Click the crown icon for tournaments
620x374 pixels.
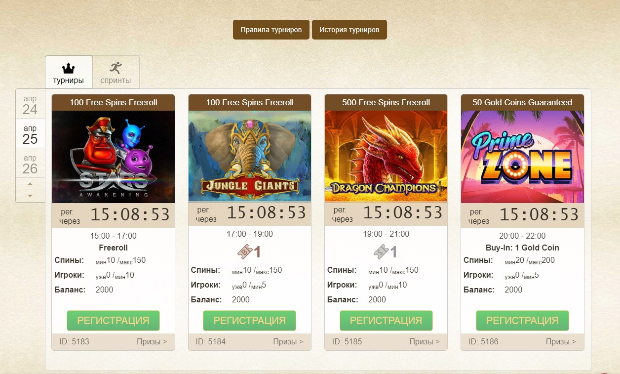(69, 68)
